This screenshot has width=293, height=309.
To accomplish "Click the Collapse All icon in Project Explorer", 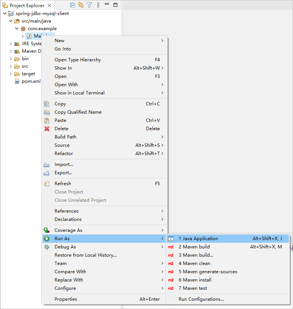I will coord(72,5).
